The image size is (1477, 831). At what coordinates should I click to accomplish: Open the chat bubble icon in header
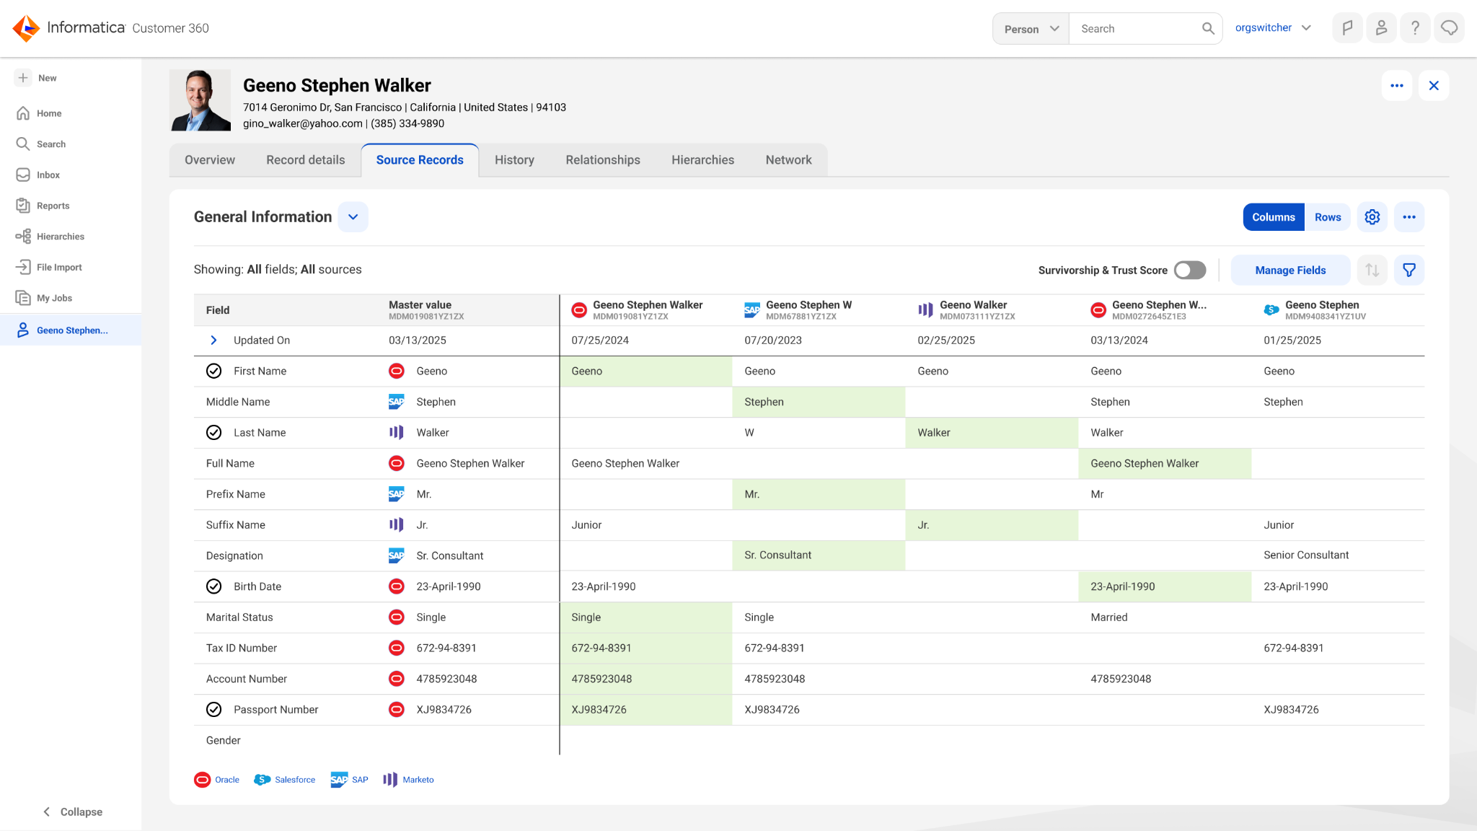point(1449,28)
